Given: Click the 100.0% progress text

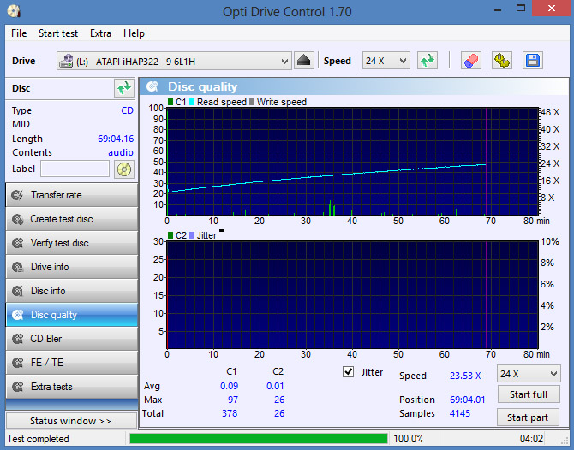Looking at the screenshot, I should coord(408,439).
